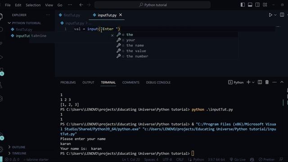Click the Prettier status item

tap(266, 160)
